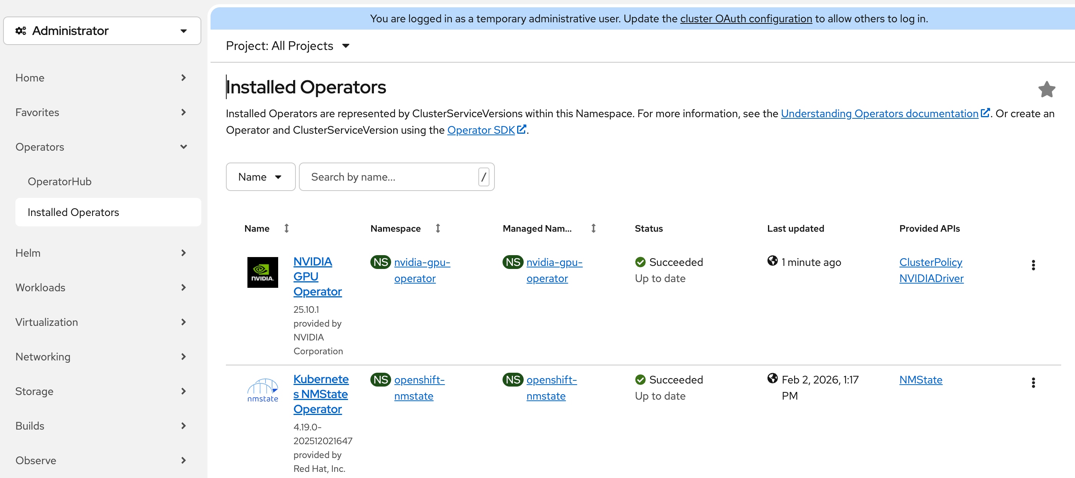The width and height of the screenshot is (1075, 478).
Task: Sort table by Name column arrows
Action: tap(286, 228)
